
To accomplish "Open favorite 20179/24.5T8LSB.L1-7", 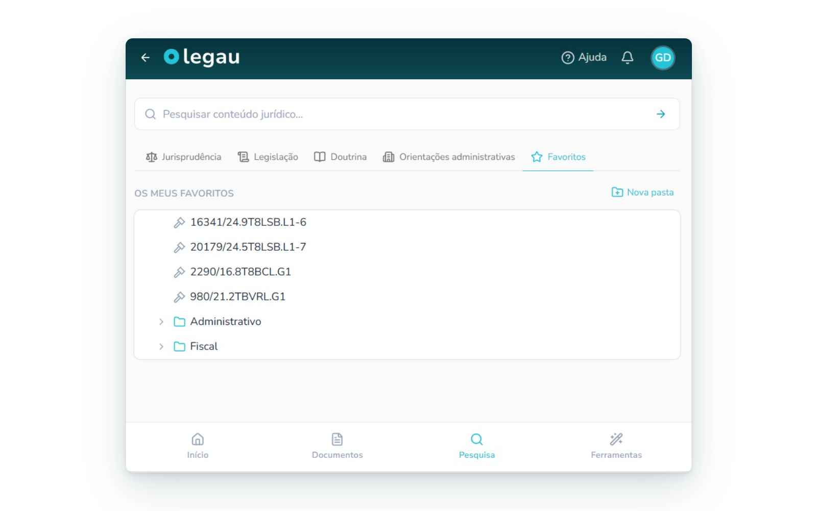I will [248, 247].
